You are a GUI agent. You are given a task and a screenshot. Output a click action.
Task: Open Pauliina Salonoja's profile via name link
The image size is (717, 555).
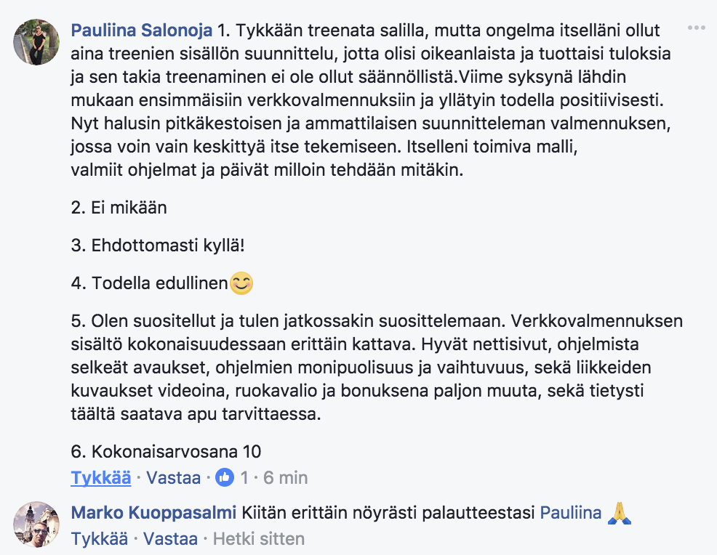pyautogui.click(x=141, y=31)
